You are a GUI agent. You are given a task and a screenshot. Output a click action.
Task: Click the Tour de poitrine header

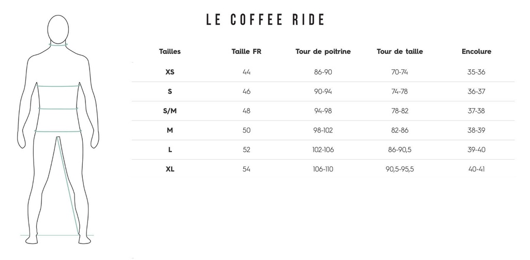(x=323, y=52)
